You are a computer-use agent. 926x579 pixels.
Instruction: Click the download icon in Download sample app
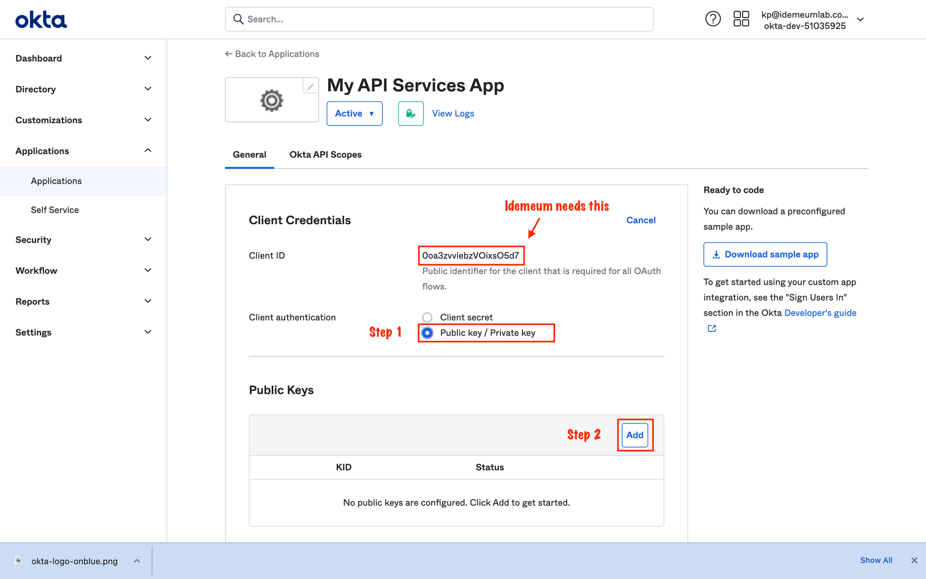[716, 254]
